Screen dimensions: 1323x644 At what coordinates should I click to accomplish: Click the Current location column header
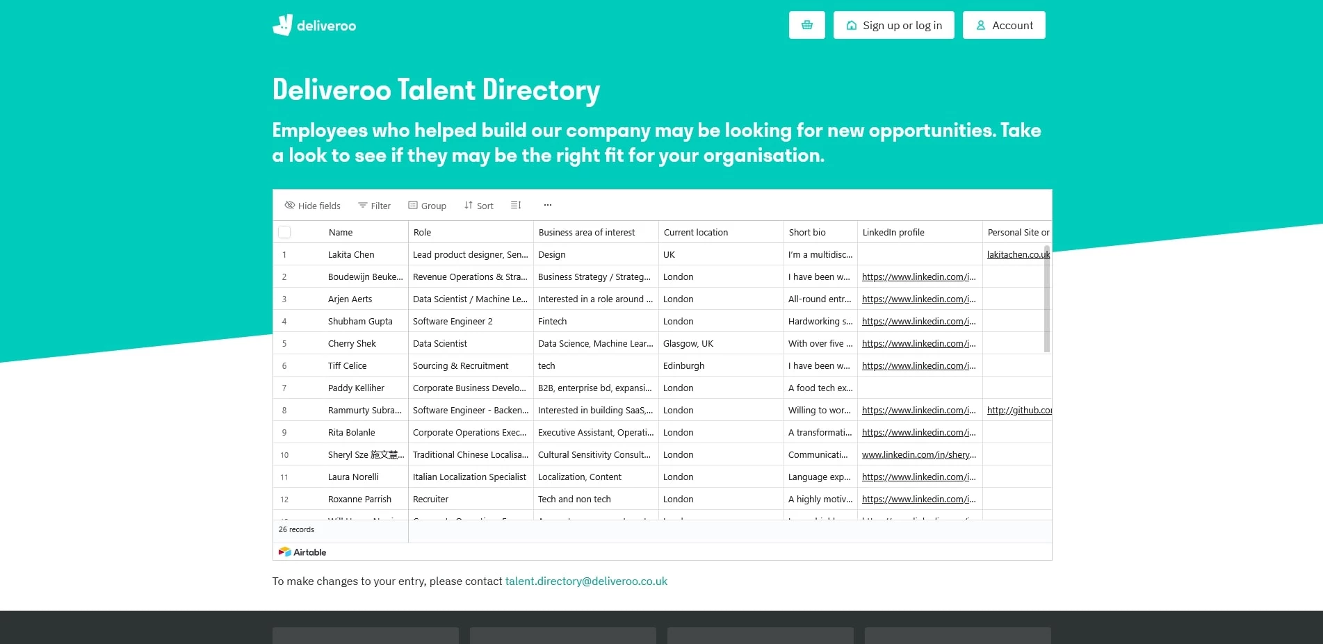(695, 233)
